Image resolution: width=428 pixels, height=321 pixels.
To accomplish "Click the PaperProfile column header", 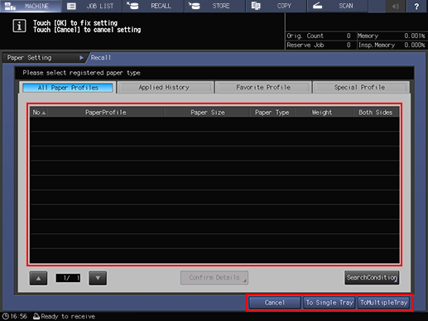I will pos(106,113).
